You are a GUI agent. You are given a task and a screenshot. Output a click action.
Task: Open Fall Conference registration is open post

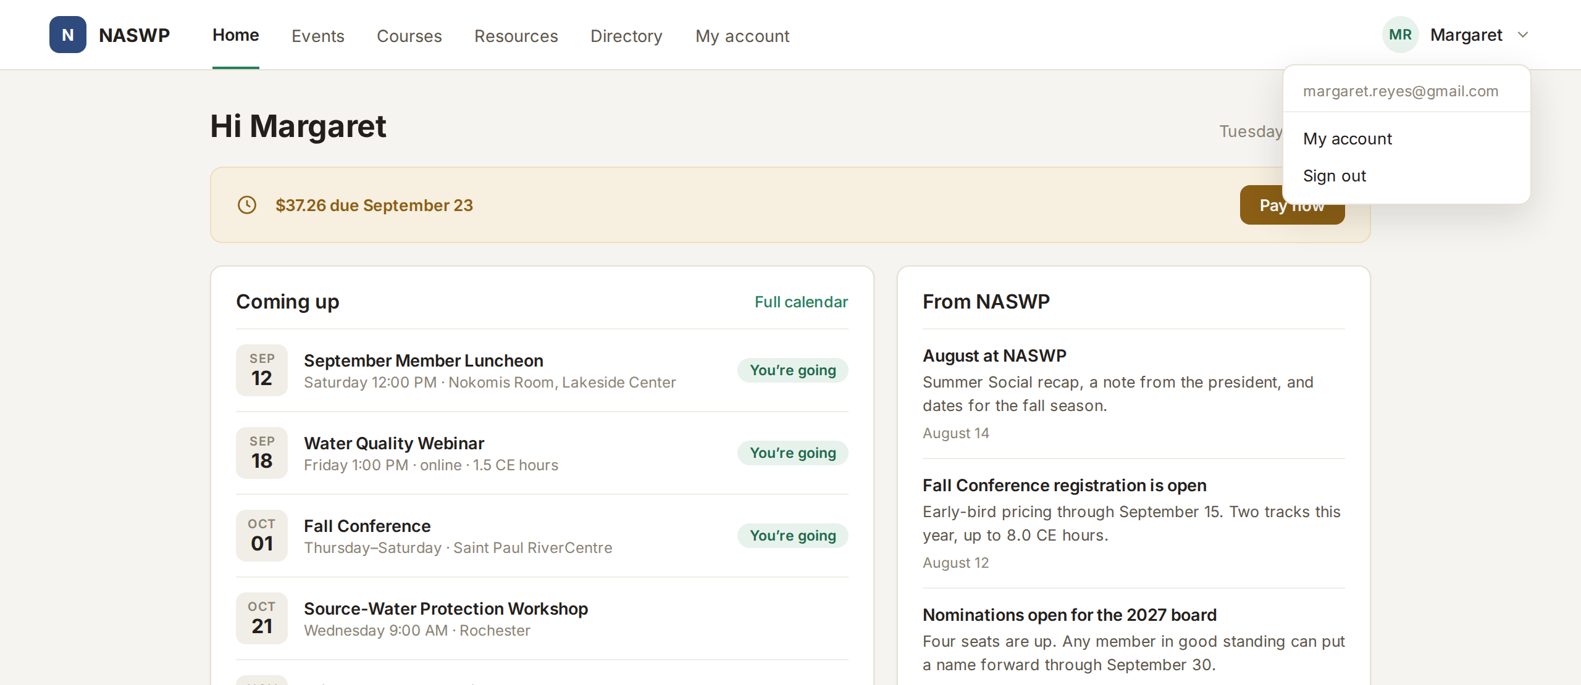tap(1065, 485)
